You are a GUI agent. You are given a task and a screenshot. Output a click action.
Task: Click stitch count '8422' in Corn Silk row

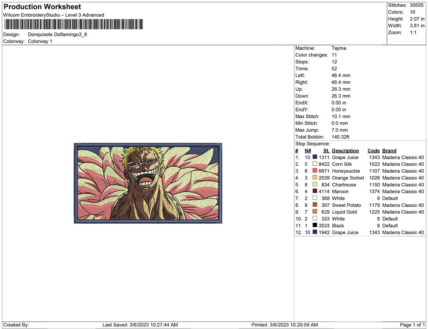coord(324,164)
